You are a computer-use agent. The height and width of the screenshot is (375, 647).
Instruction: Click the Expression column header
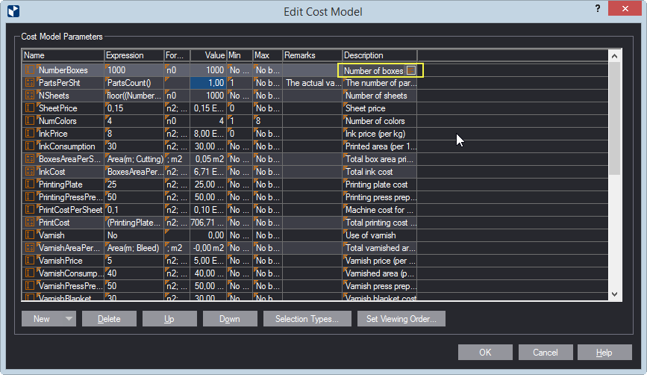click(x=134, y=55)
